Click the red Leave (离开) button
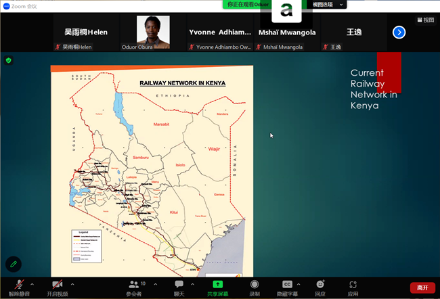The width and height of the screenshot is (440, 299). (x=422, y=287)
